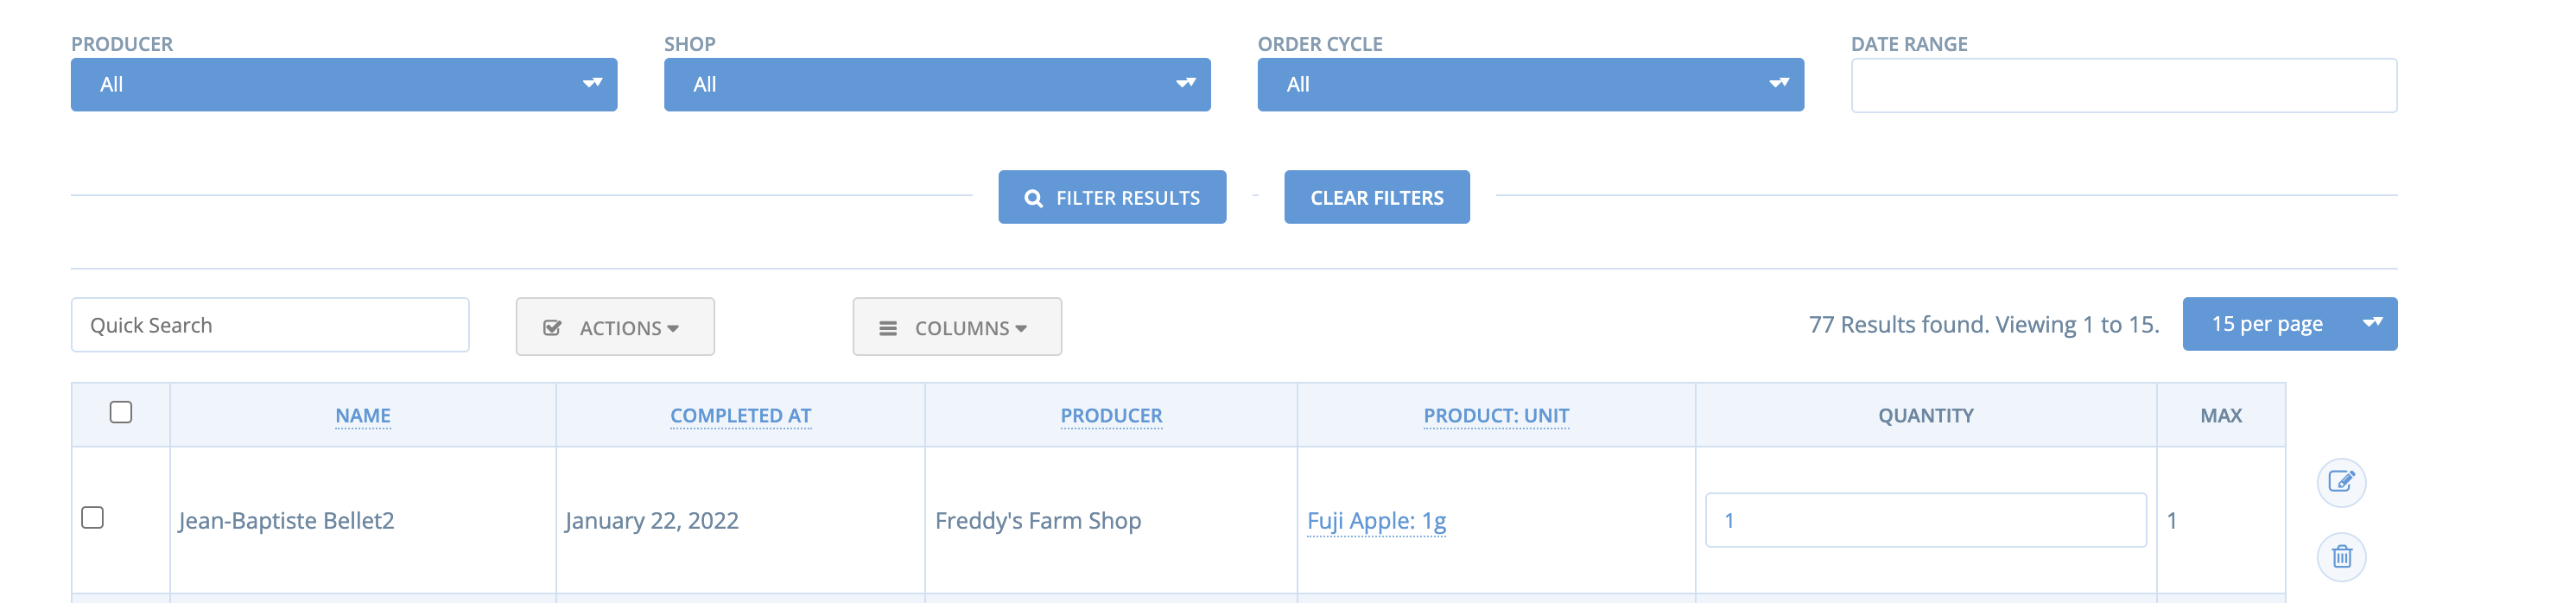Expand the Order Cycle dropdown
Screen dimensions: 2576x603
coord(1530,85)
